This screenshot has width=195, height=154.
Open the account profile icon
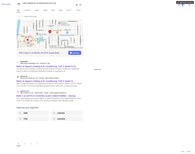(x=189, y=5)
